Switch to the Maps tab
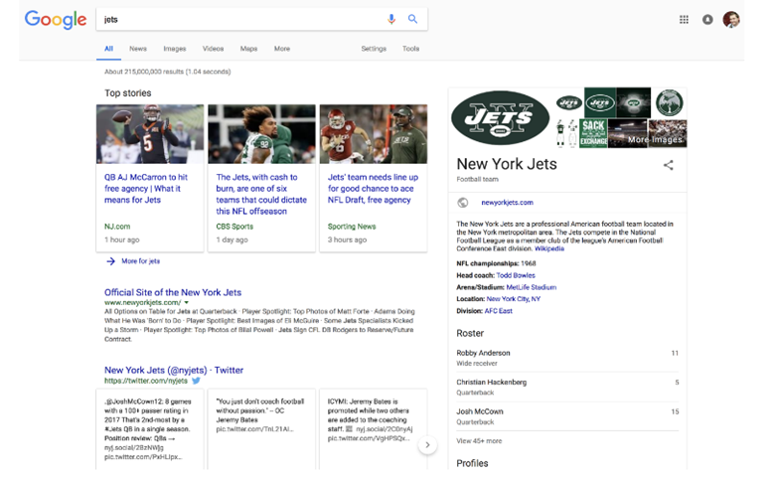This screenshot has height=477, width=775. 248,49
